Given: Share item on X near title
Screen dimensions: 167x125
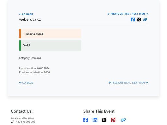Looking at the screenshot, I should coord(139,20).
